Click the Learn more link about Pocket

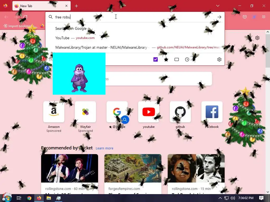[104, 148]
